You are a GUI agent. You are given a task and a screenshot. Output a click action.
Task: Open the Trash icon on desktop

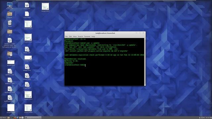tap(10, 23)
